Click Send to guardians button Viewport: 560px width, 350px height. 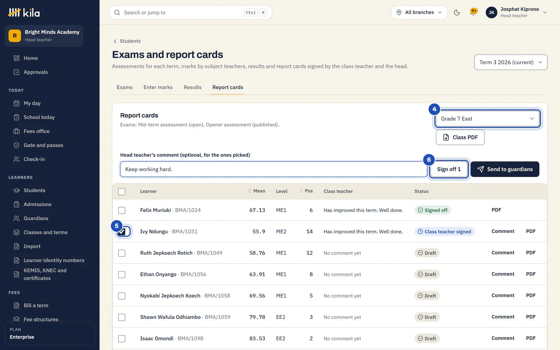tap(505, 170)
